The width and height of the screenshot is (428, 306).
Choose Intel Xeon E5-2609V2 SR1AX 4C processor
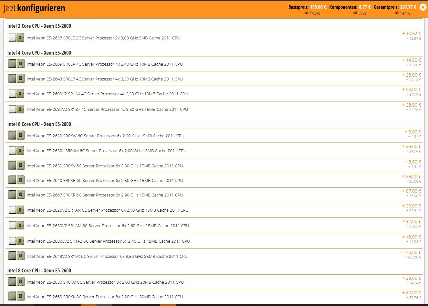coord(107,94)
